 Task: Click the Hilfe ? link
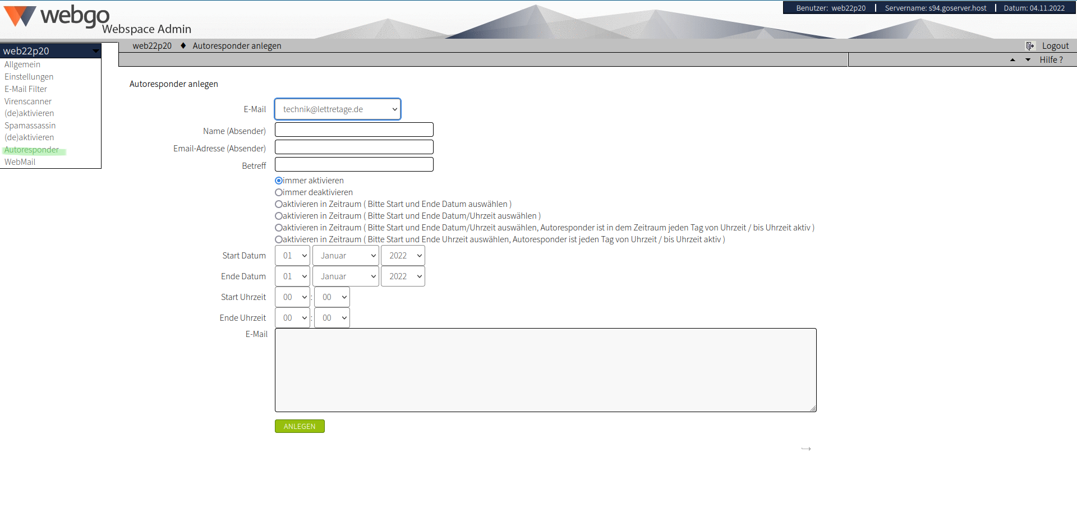pyautogui.click(x=1051, y=60)
